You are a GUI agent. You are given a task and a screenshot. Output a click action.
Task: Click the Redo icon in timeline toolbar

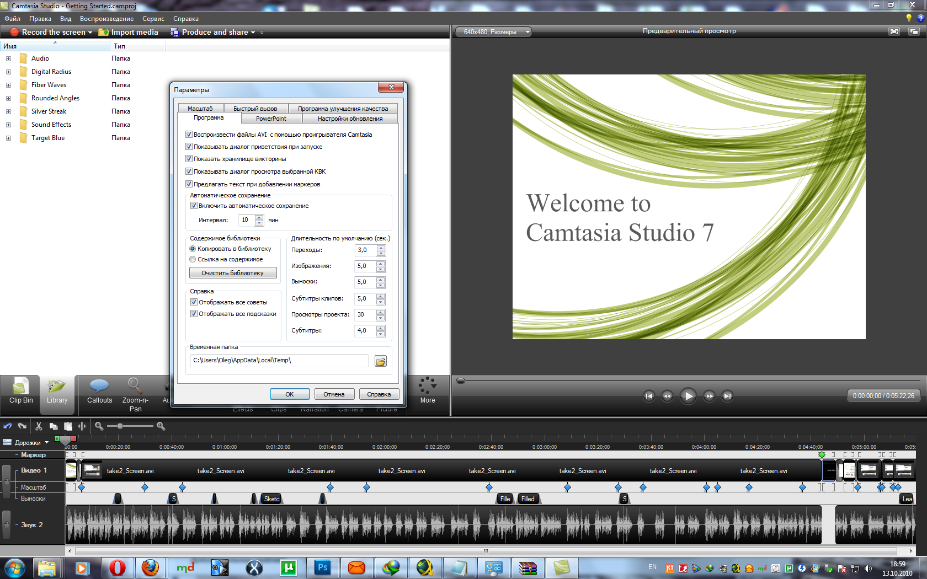(x=22, y=426)
